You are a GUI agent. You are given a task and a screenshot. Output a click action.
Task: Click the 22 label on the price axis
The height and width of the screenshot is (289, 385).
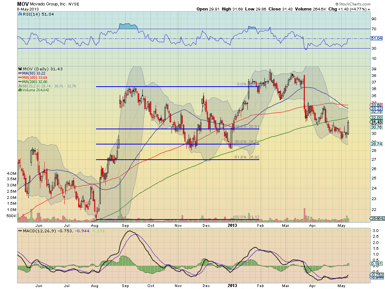click(374, 209)
